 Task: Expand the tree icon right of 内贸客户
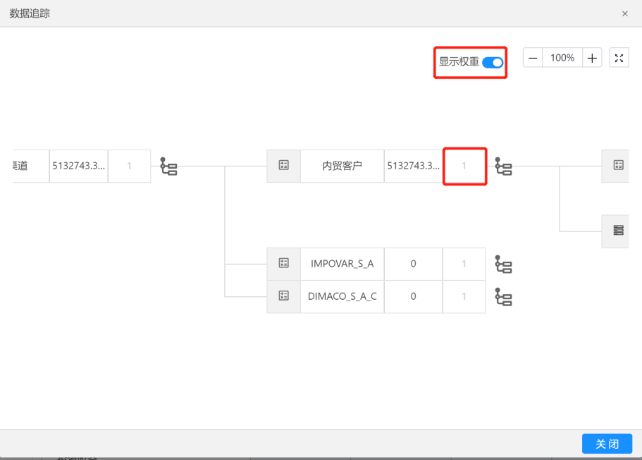503,167
